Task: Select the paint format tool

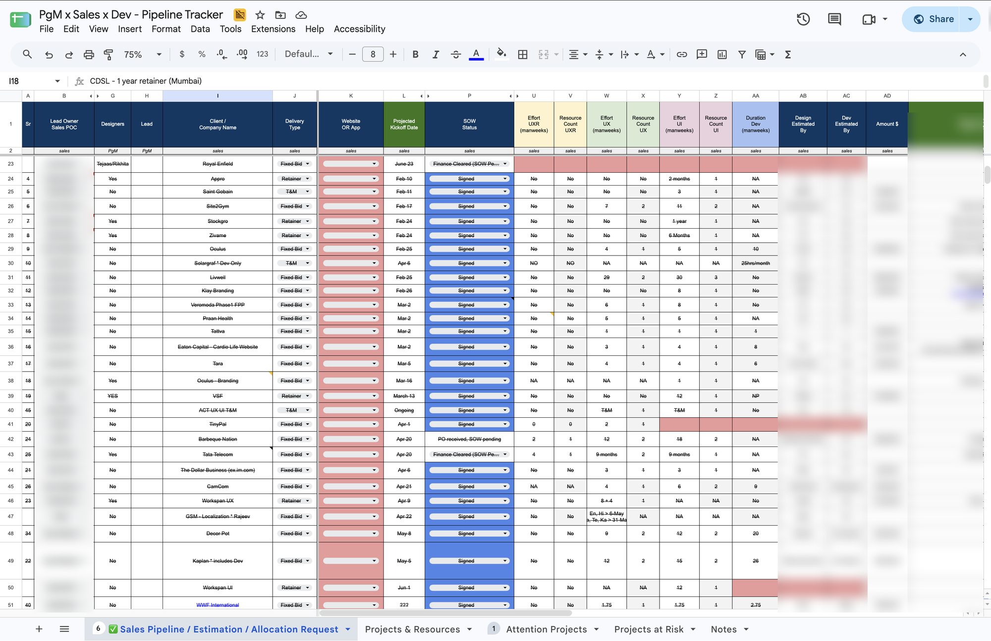Action: pos(109,54)
